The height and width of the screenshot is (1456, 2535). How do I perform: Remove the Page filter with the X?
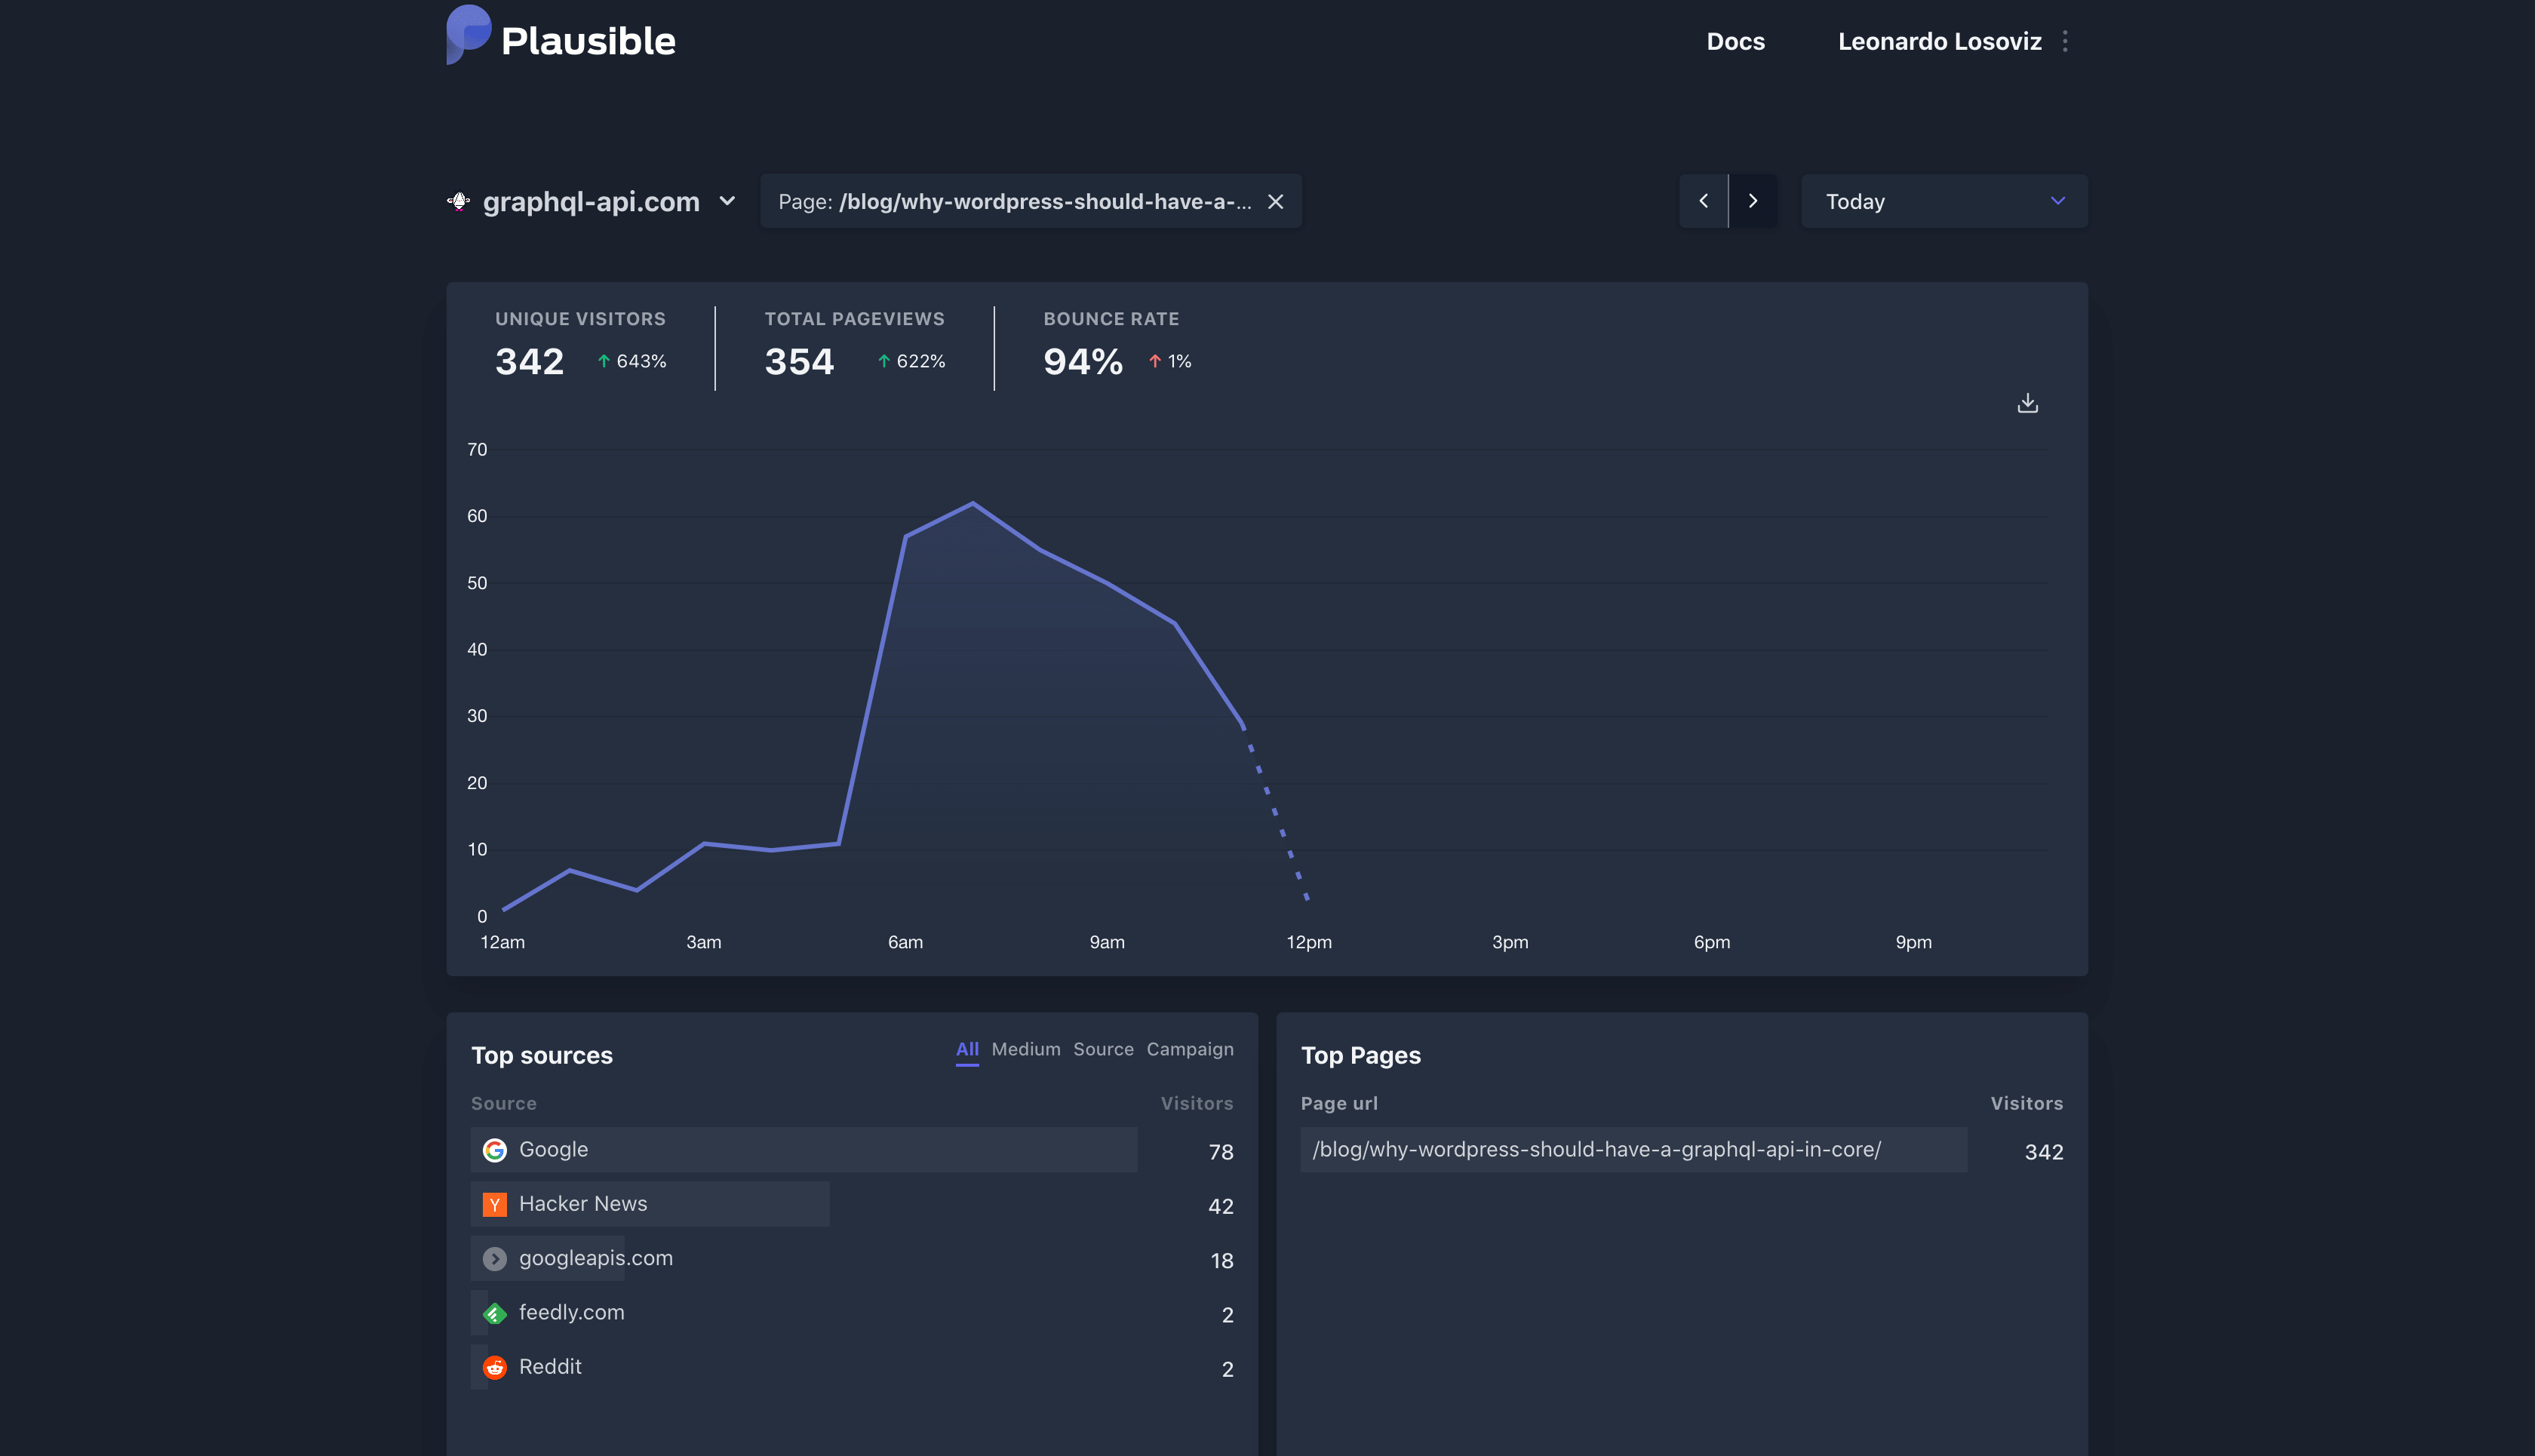coord(1275,201)
